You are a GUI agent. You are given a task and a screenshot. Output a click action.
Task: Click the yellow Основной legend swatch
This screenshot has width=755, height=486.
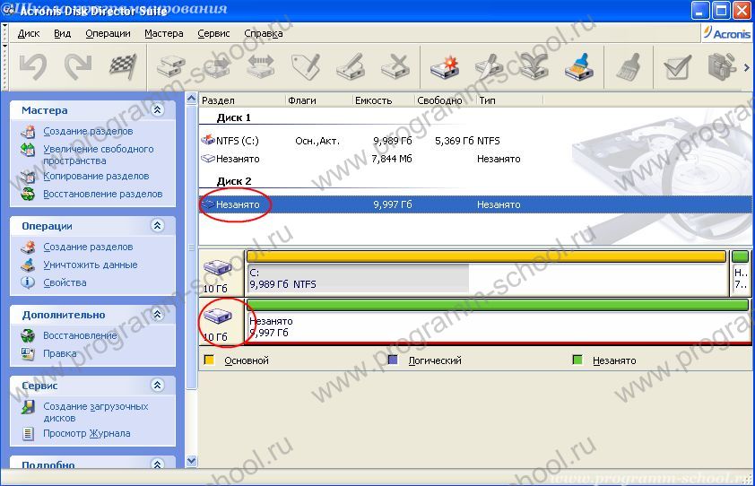click(x=209, y=360)
